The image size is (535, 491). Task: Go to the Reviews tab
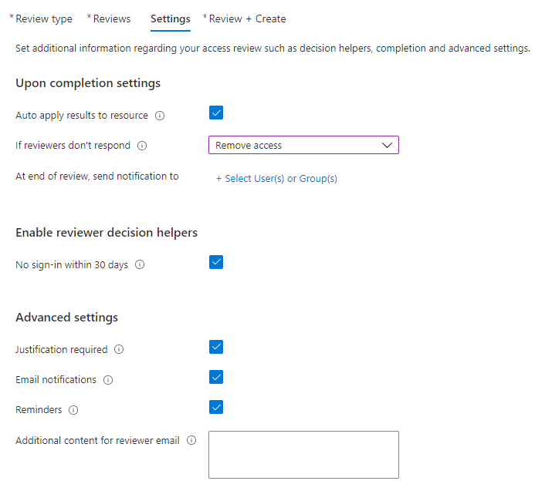coord(111,18)
